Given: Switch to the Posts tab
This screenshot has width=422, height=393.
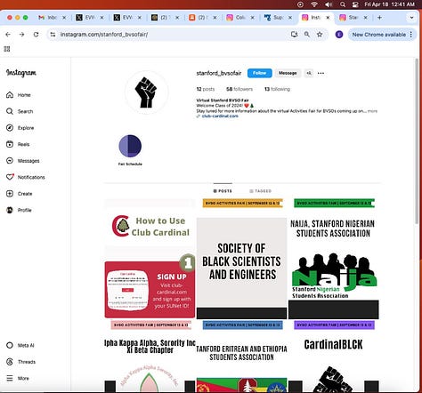Looking at the screenshot, I should pos(223,191).
